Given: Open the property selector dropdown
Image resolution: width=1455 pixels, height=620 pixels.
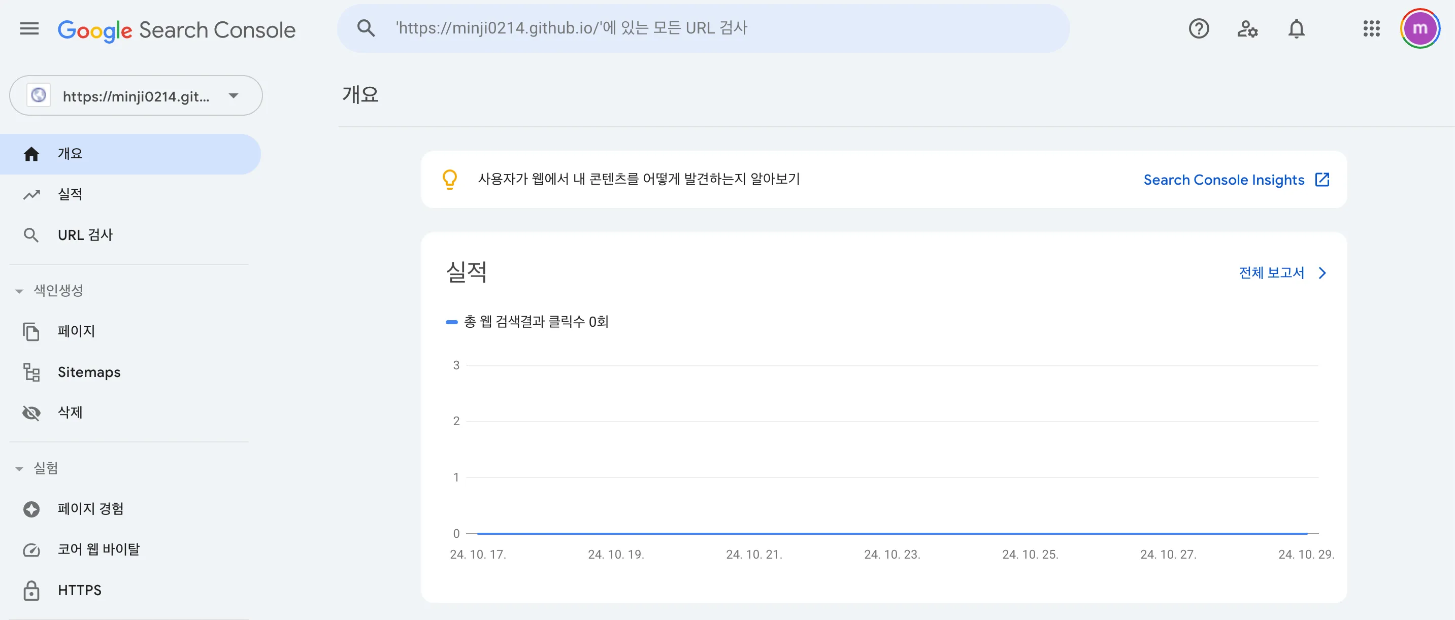Looking at the screenshot, I should 136,96.
